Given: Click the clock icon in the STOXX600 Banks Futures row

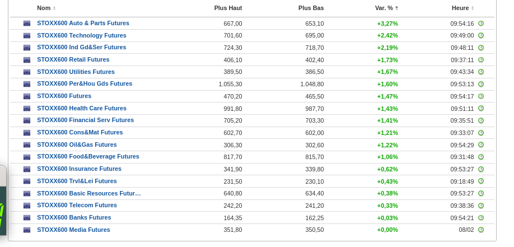Looking at the screenshot, I should pyautogui.click(x=481, y=218).
